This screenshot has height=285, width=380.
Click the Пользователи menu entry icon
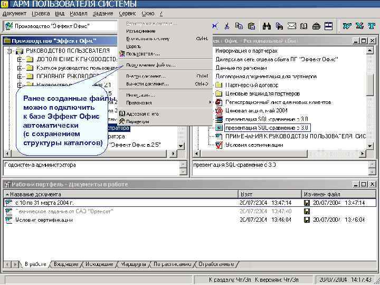122,54
